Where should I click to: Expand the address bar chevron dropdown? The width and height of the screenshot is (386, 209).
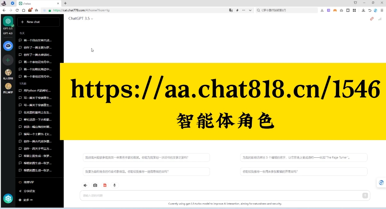coord(250,10)
